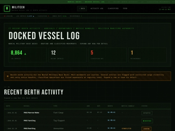Click the Berthed status badge

tap(147, 121)
